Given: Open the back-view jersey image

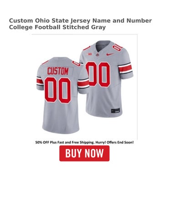Looking at the screenshot, I should click(x=62, y=95).
